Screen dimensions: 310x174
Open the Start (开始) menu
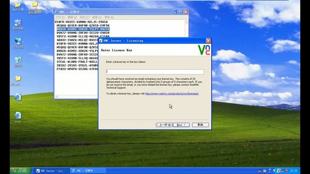(x=20, y=171)
